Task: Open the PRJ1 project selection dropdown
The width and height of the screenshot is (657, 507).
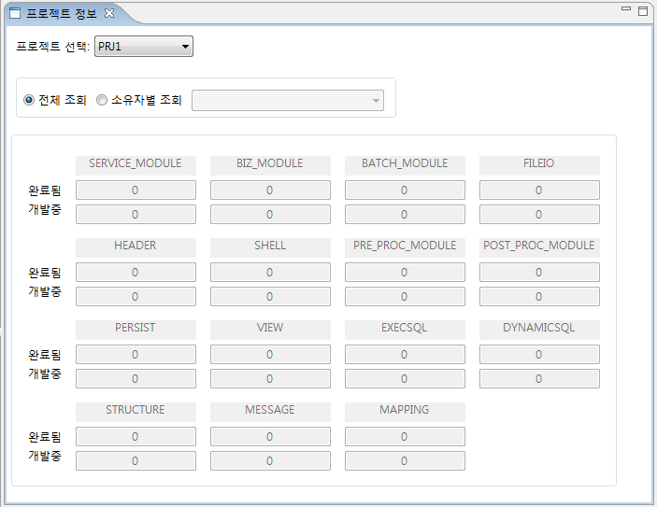Action: (144, 47)
